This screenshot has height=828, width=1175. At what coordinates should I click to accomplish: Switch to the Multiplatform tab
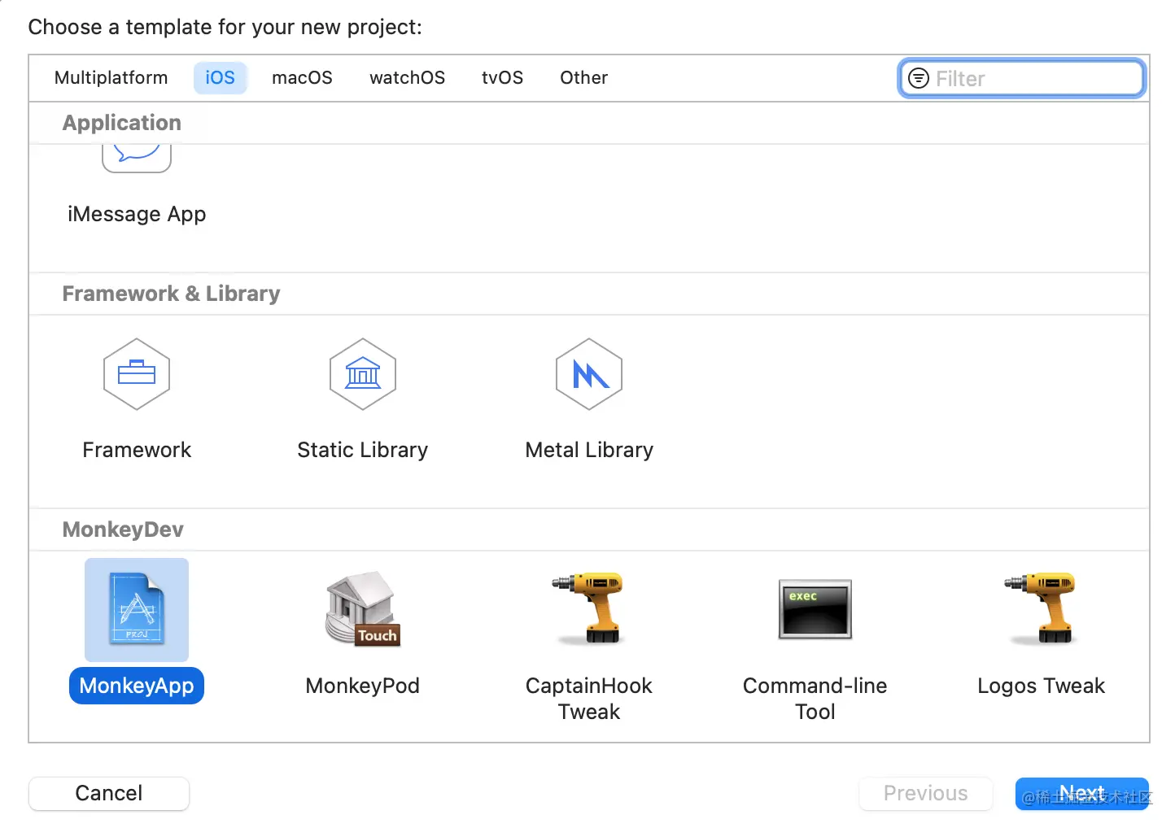click(x=111, y=78)
